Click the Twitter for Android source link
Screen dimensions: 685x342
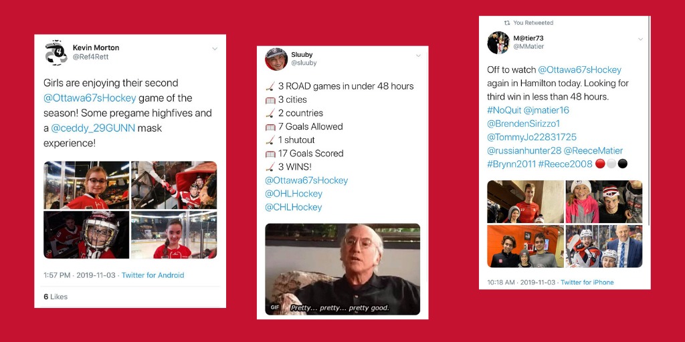click(153, 275)
